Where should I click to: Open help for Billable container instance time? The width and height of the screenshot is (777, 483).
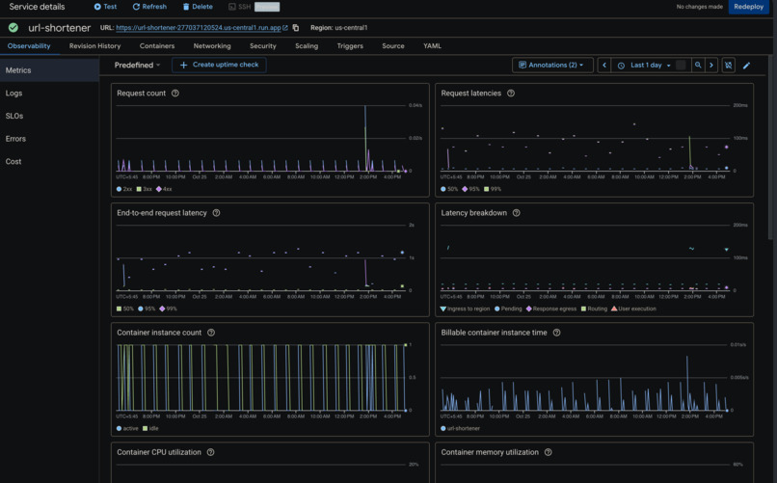pyautogui.click(x=556, y=333)
